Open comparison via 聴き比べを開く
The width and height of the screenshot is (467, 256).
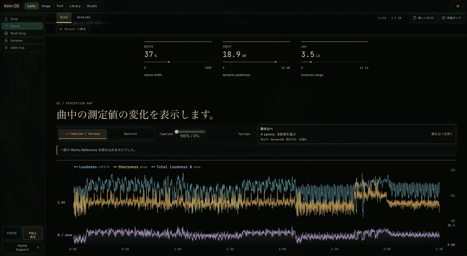[442, 134]
